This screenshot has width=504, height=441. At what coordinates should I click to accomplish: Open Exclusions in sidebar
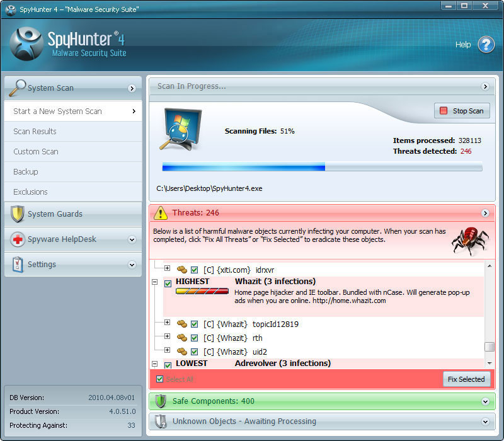point(73,192)
